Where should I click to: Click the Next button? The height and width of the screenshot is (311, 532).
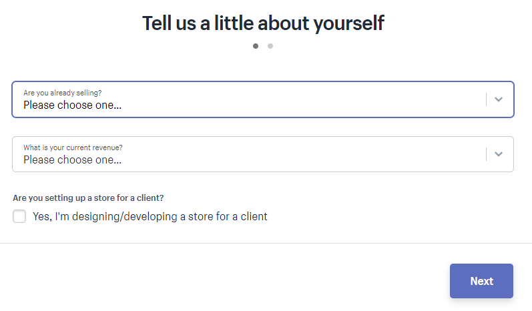click(481, 281)
